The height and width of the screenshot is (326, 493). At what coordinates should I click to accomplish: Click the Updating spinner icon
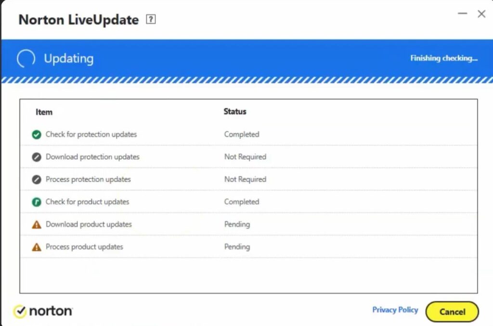(x=26, y=59)
